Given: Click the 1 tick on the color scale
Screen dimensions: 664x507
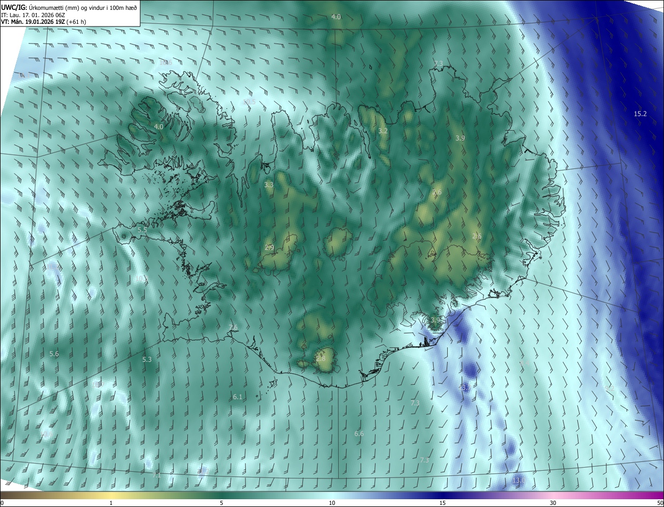Looking at the screenshot, I should [x=111, y=503].
